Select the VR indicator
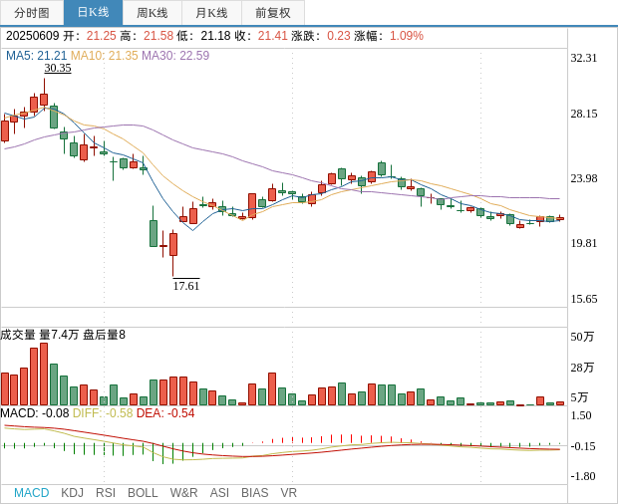The image size is (618, 504). point(288,493)
